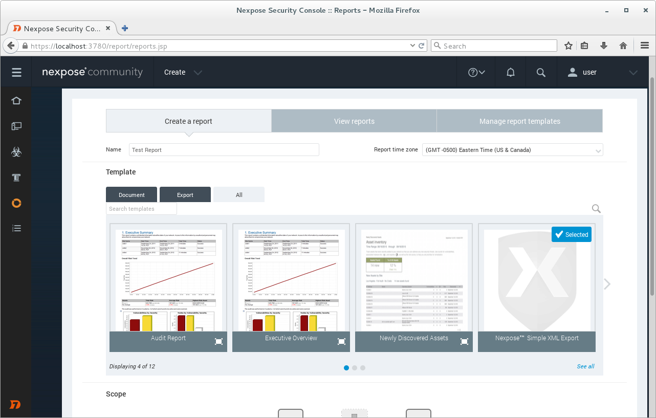Filter templates by Export

click(x=185, y=195)
